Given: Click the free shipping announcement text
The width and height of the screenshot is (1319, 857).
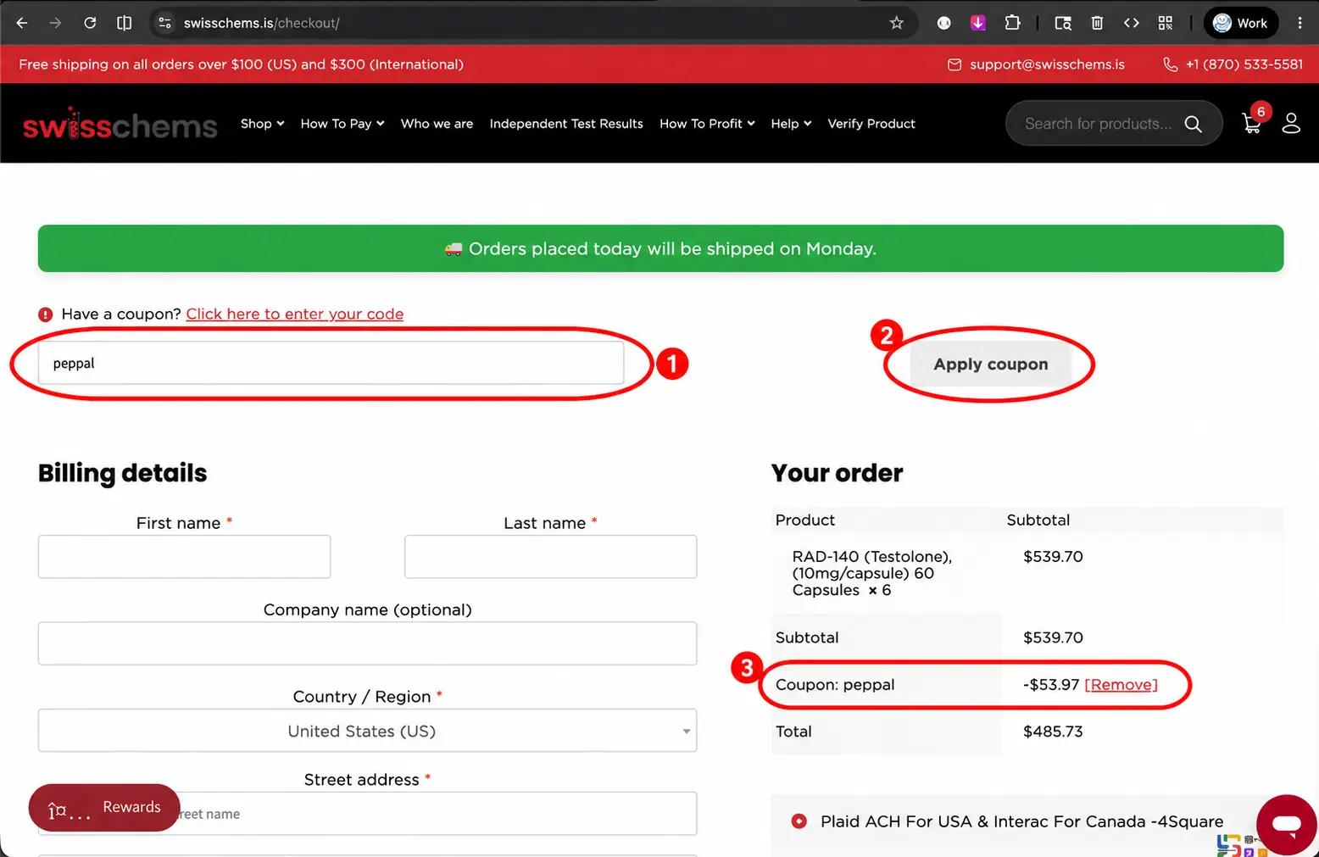Looking at the screenshot, I should 241,64.
